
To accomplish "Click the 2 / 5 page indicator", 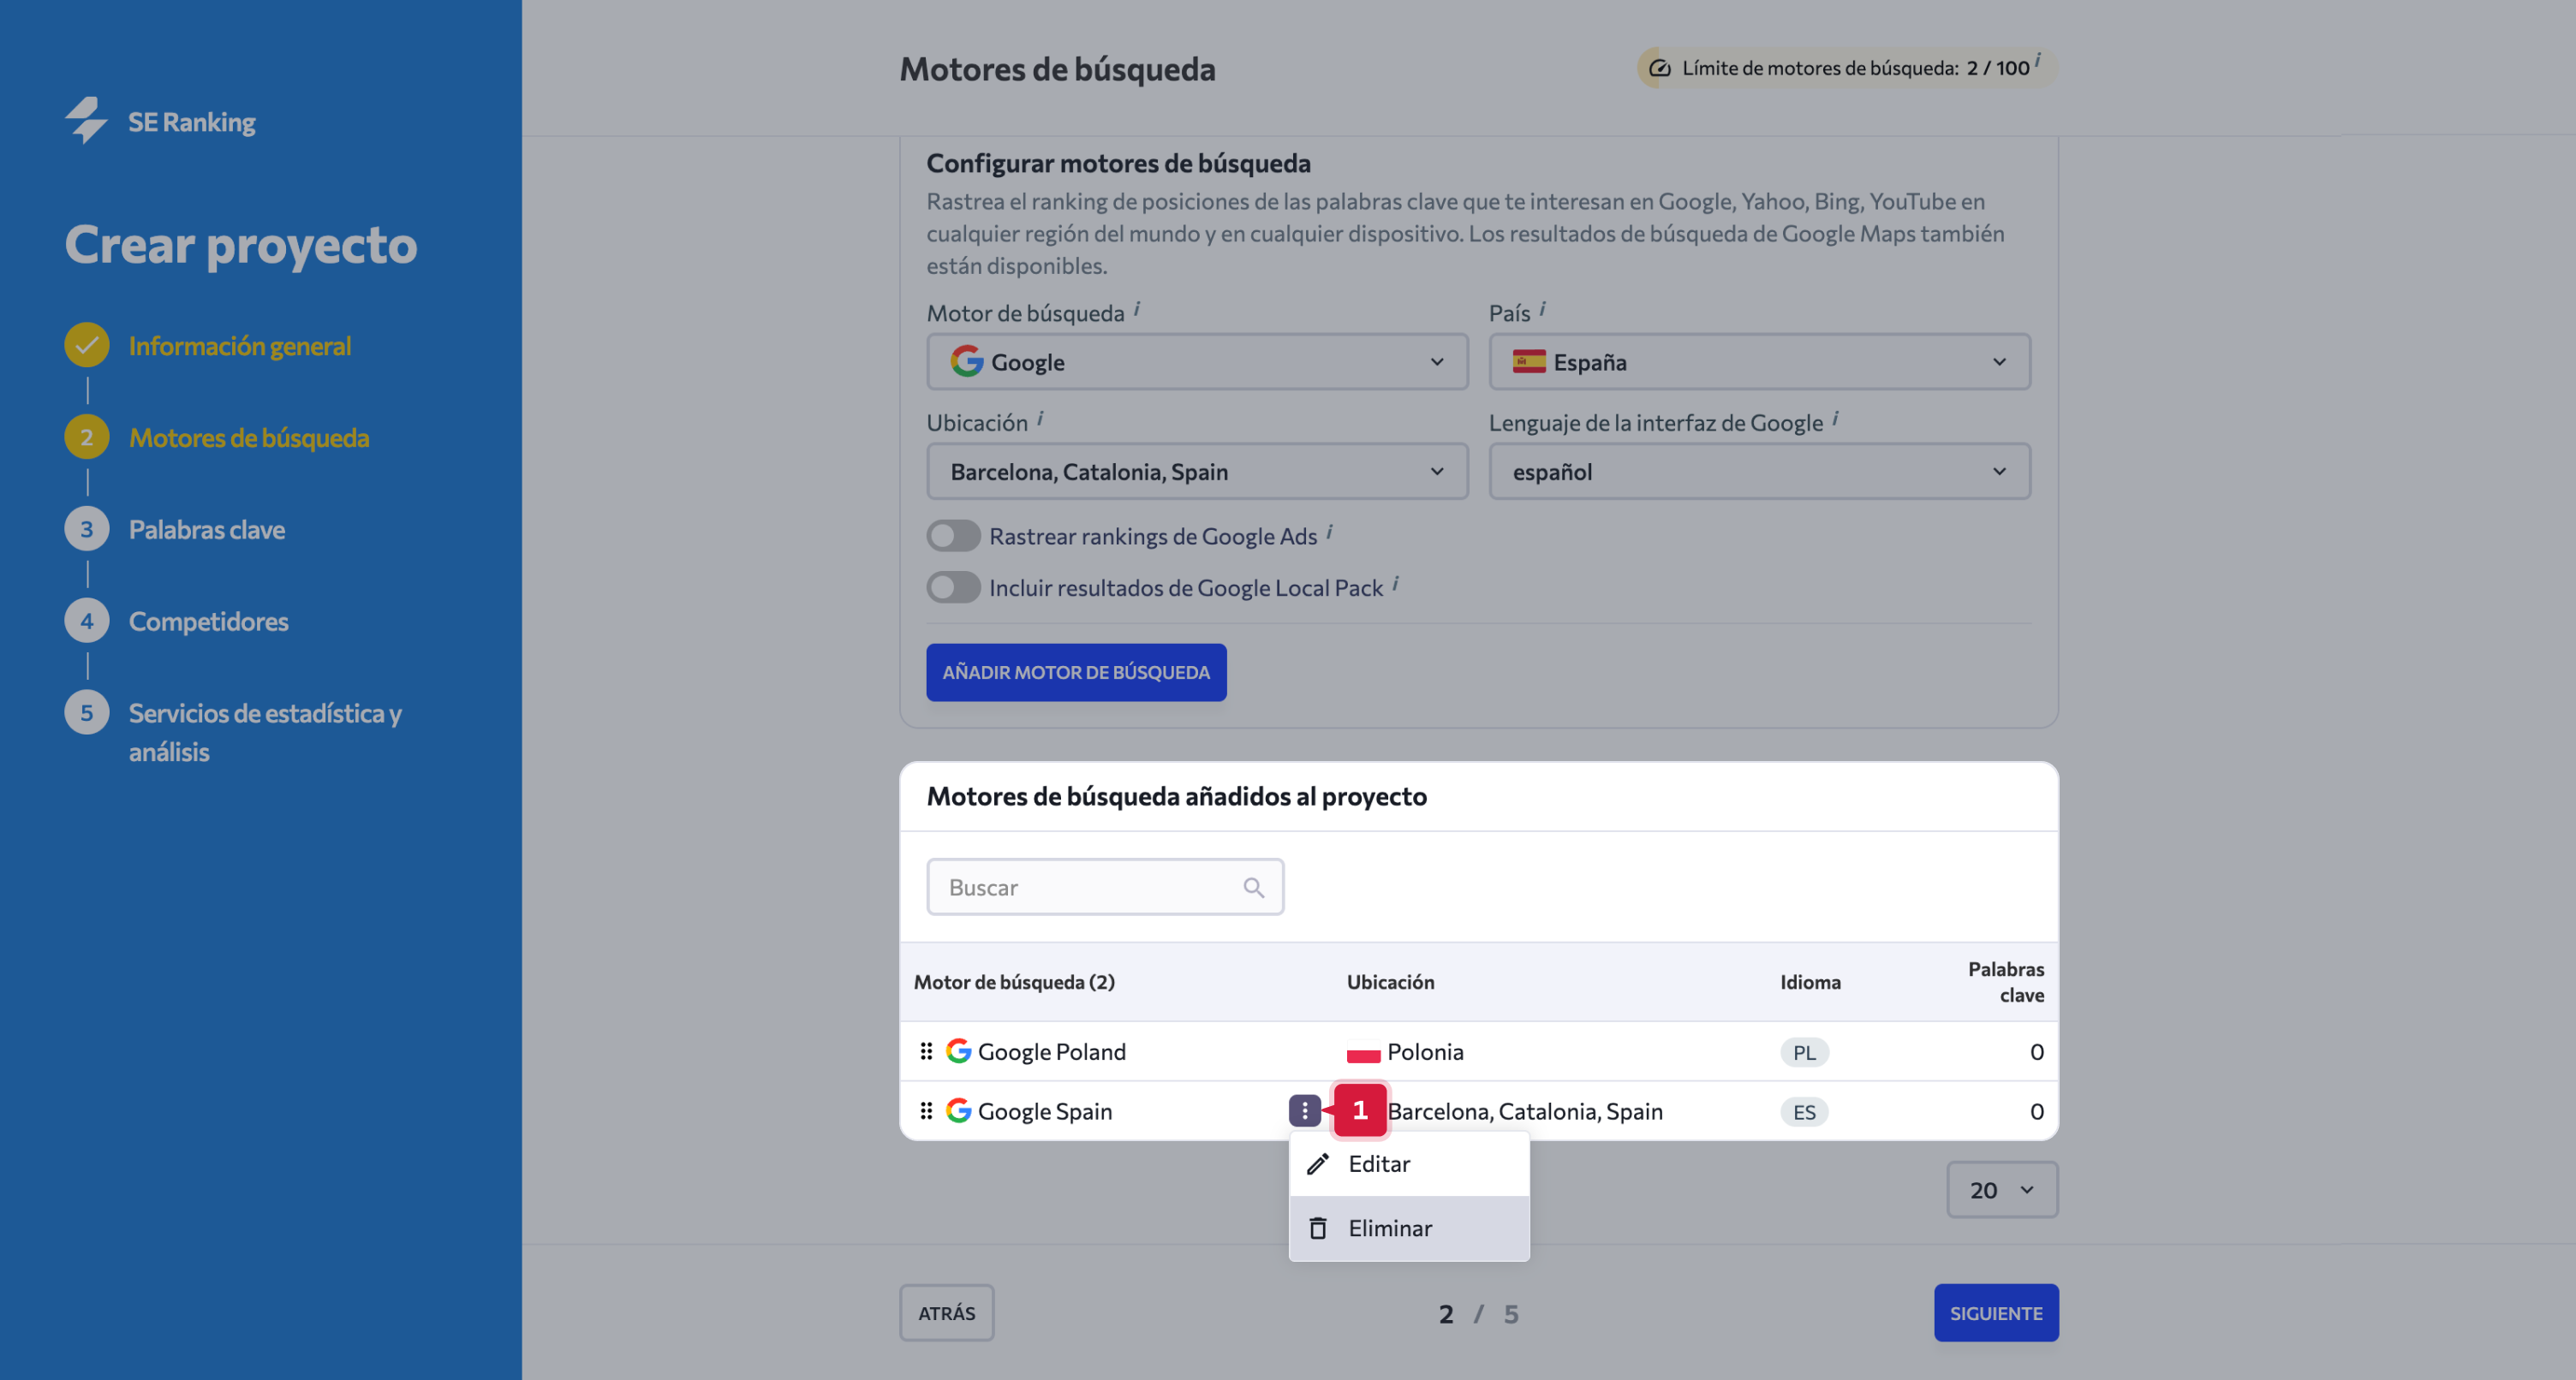I will coord(1478,1314).
